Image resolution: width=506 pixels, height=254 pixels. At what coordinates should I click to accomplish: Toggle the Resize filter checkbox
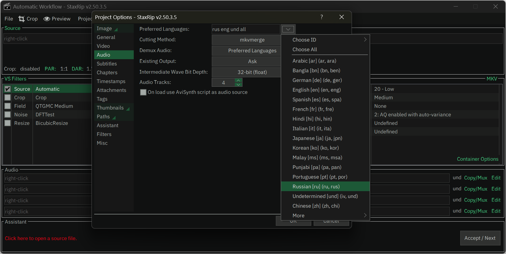(x=8, y=123)
